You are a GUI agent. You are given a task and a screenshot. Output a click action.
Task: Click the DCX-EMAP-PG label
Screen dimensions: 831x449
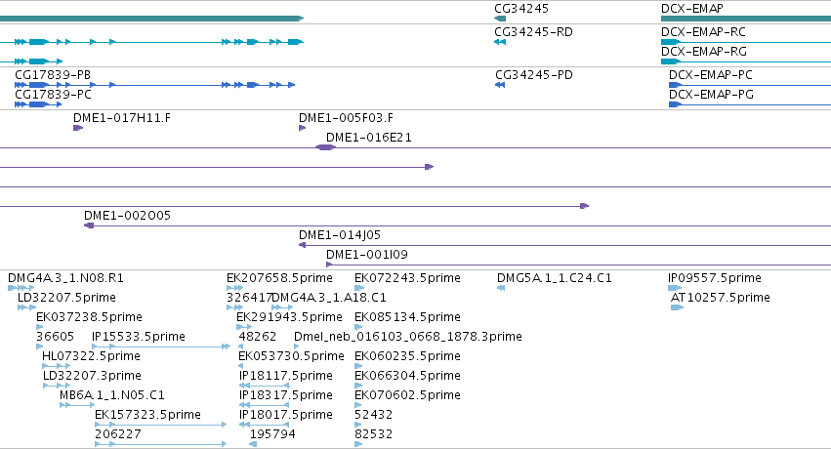(711, 95)
